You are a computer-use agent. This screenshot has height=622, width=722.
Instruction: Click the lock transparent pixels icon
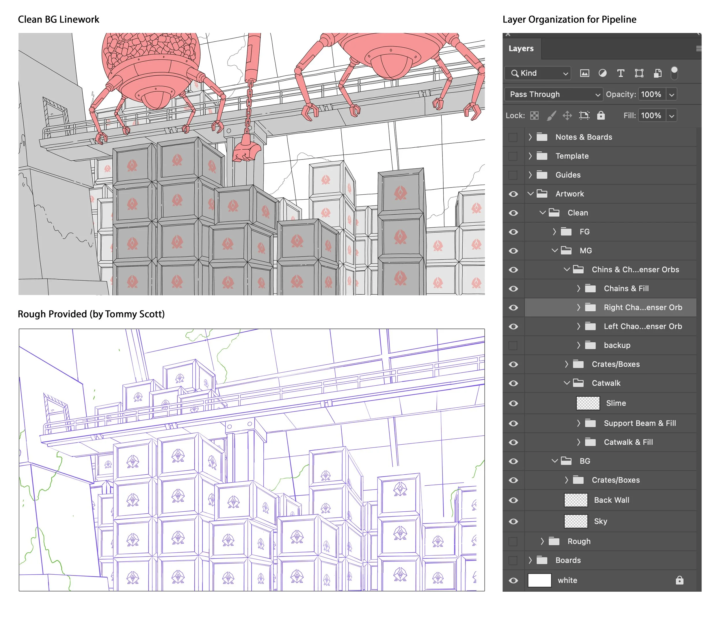click(x=534, y=115)
